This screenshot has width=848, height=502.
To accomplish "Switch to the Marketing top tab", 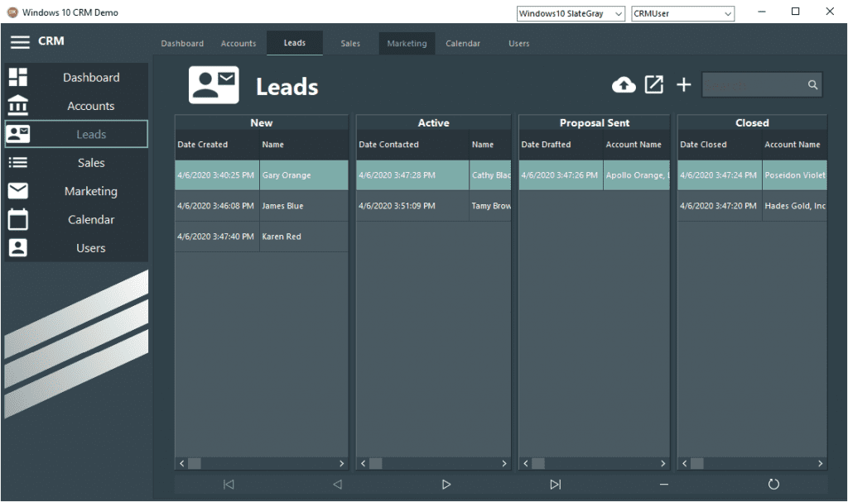I will click(x=407, y=43).
